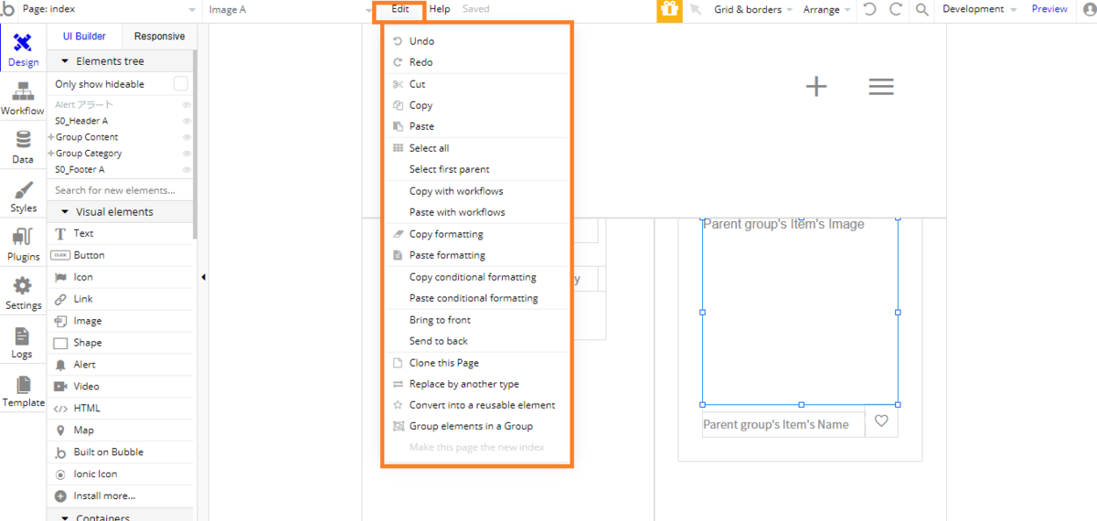Open the Arrange dropdown
This screenshot has height=521, width=1097.
point(826,9)
